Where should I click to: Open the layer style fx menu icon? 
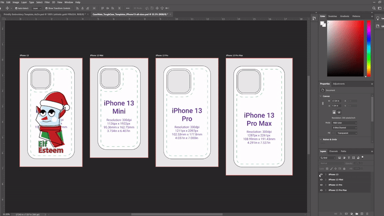tap(341, 213)
